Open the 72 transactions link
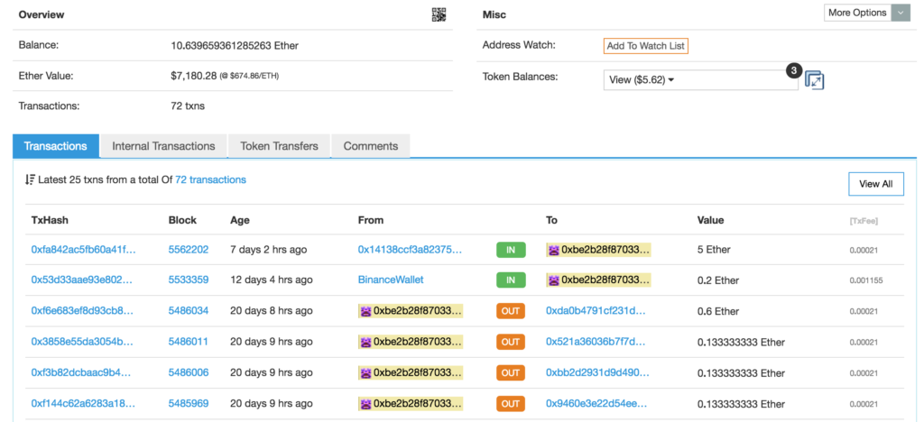This screenshot has width=924, height=422. tap(210, 180)
